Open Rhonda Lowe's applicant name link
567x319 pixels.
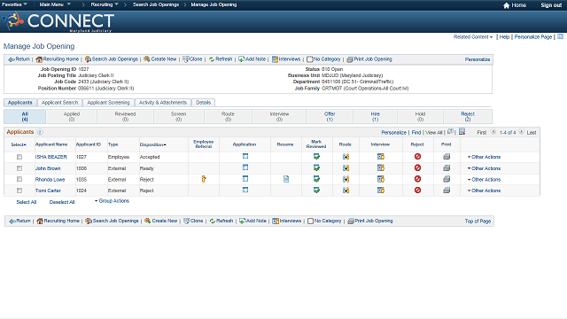pos(50,179)
